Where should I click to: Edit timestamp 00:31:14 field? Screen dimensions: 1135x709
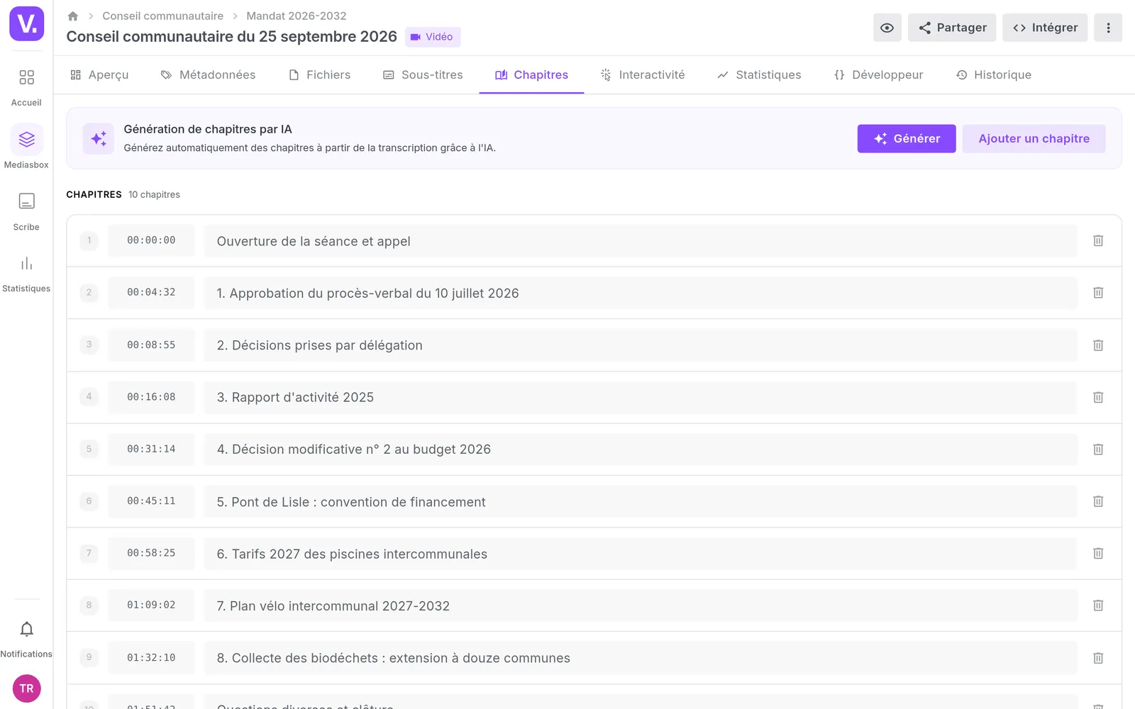(x=151, y=449)
